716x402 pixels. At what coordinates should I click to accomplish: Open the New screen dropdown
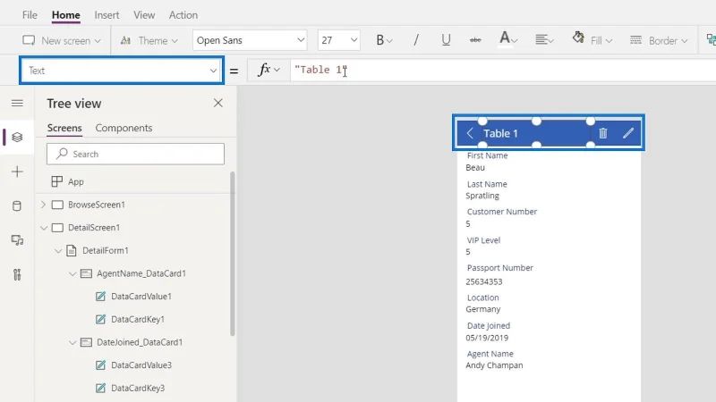tap(62, 40)
